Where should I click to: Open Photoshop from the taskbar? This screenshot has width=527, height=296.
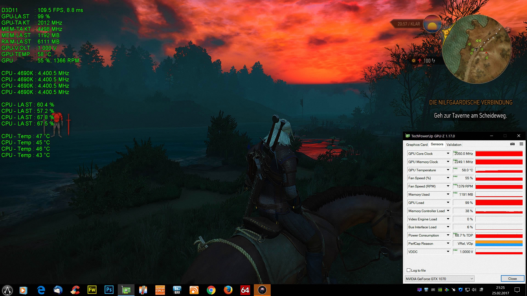click(109, 290)
